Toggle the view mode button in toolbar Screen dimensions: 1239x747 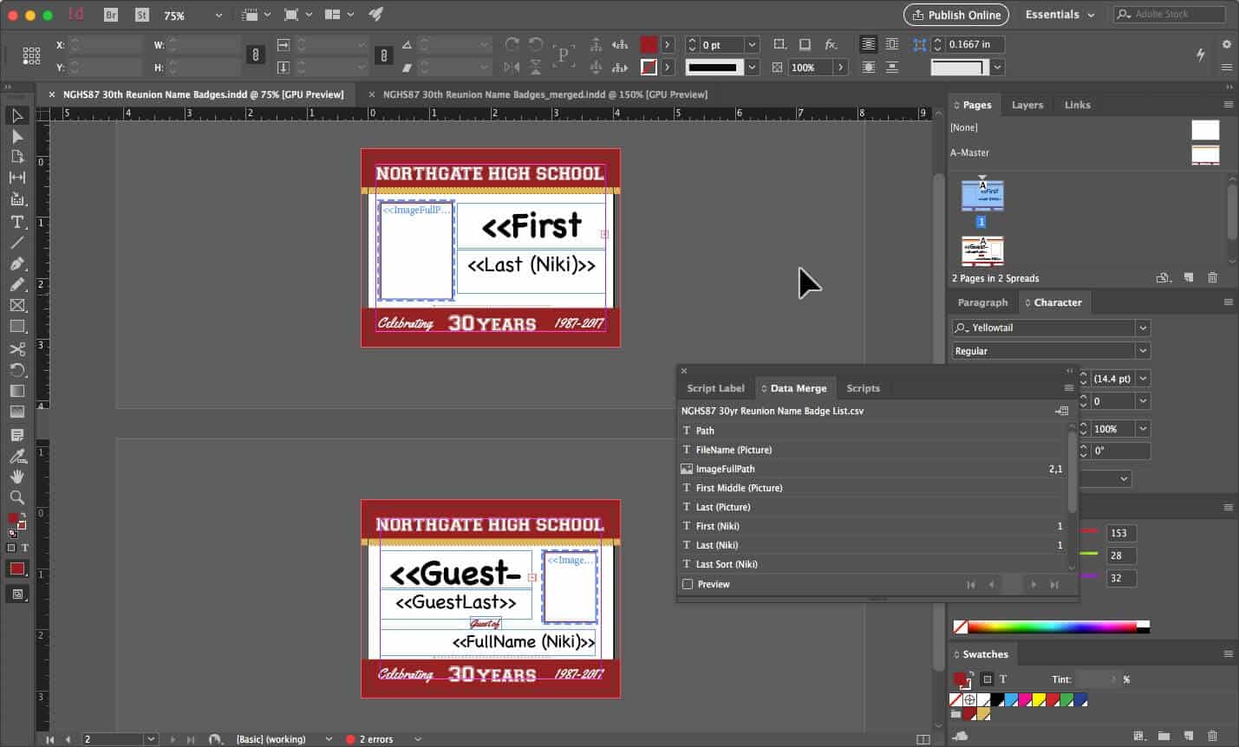(17, 594)
